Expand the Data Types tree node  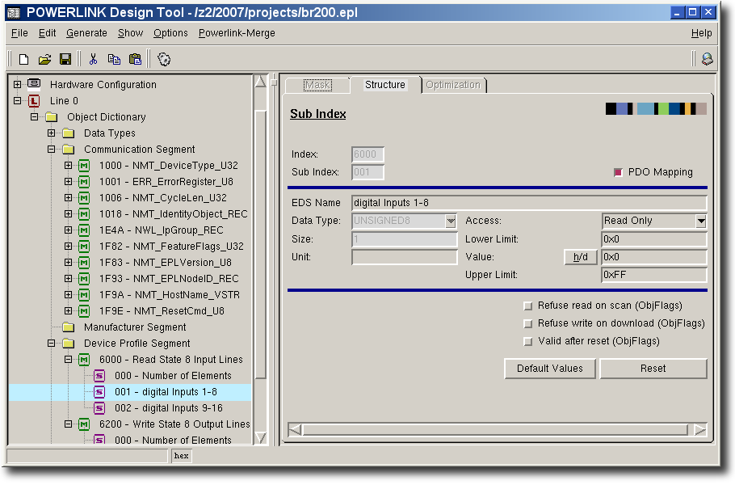tap(51, 133)
